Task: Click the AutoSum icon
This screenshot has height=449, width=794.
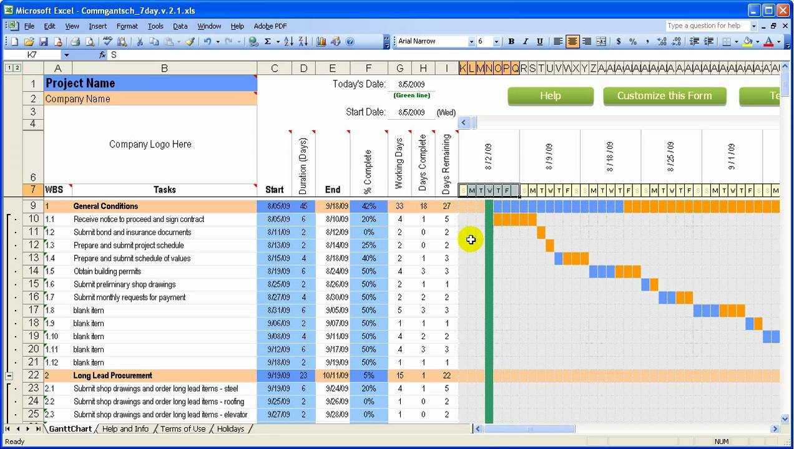Action: click(x=267, y=41)
